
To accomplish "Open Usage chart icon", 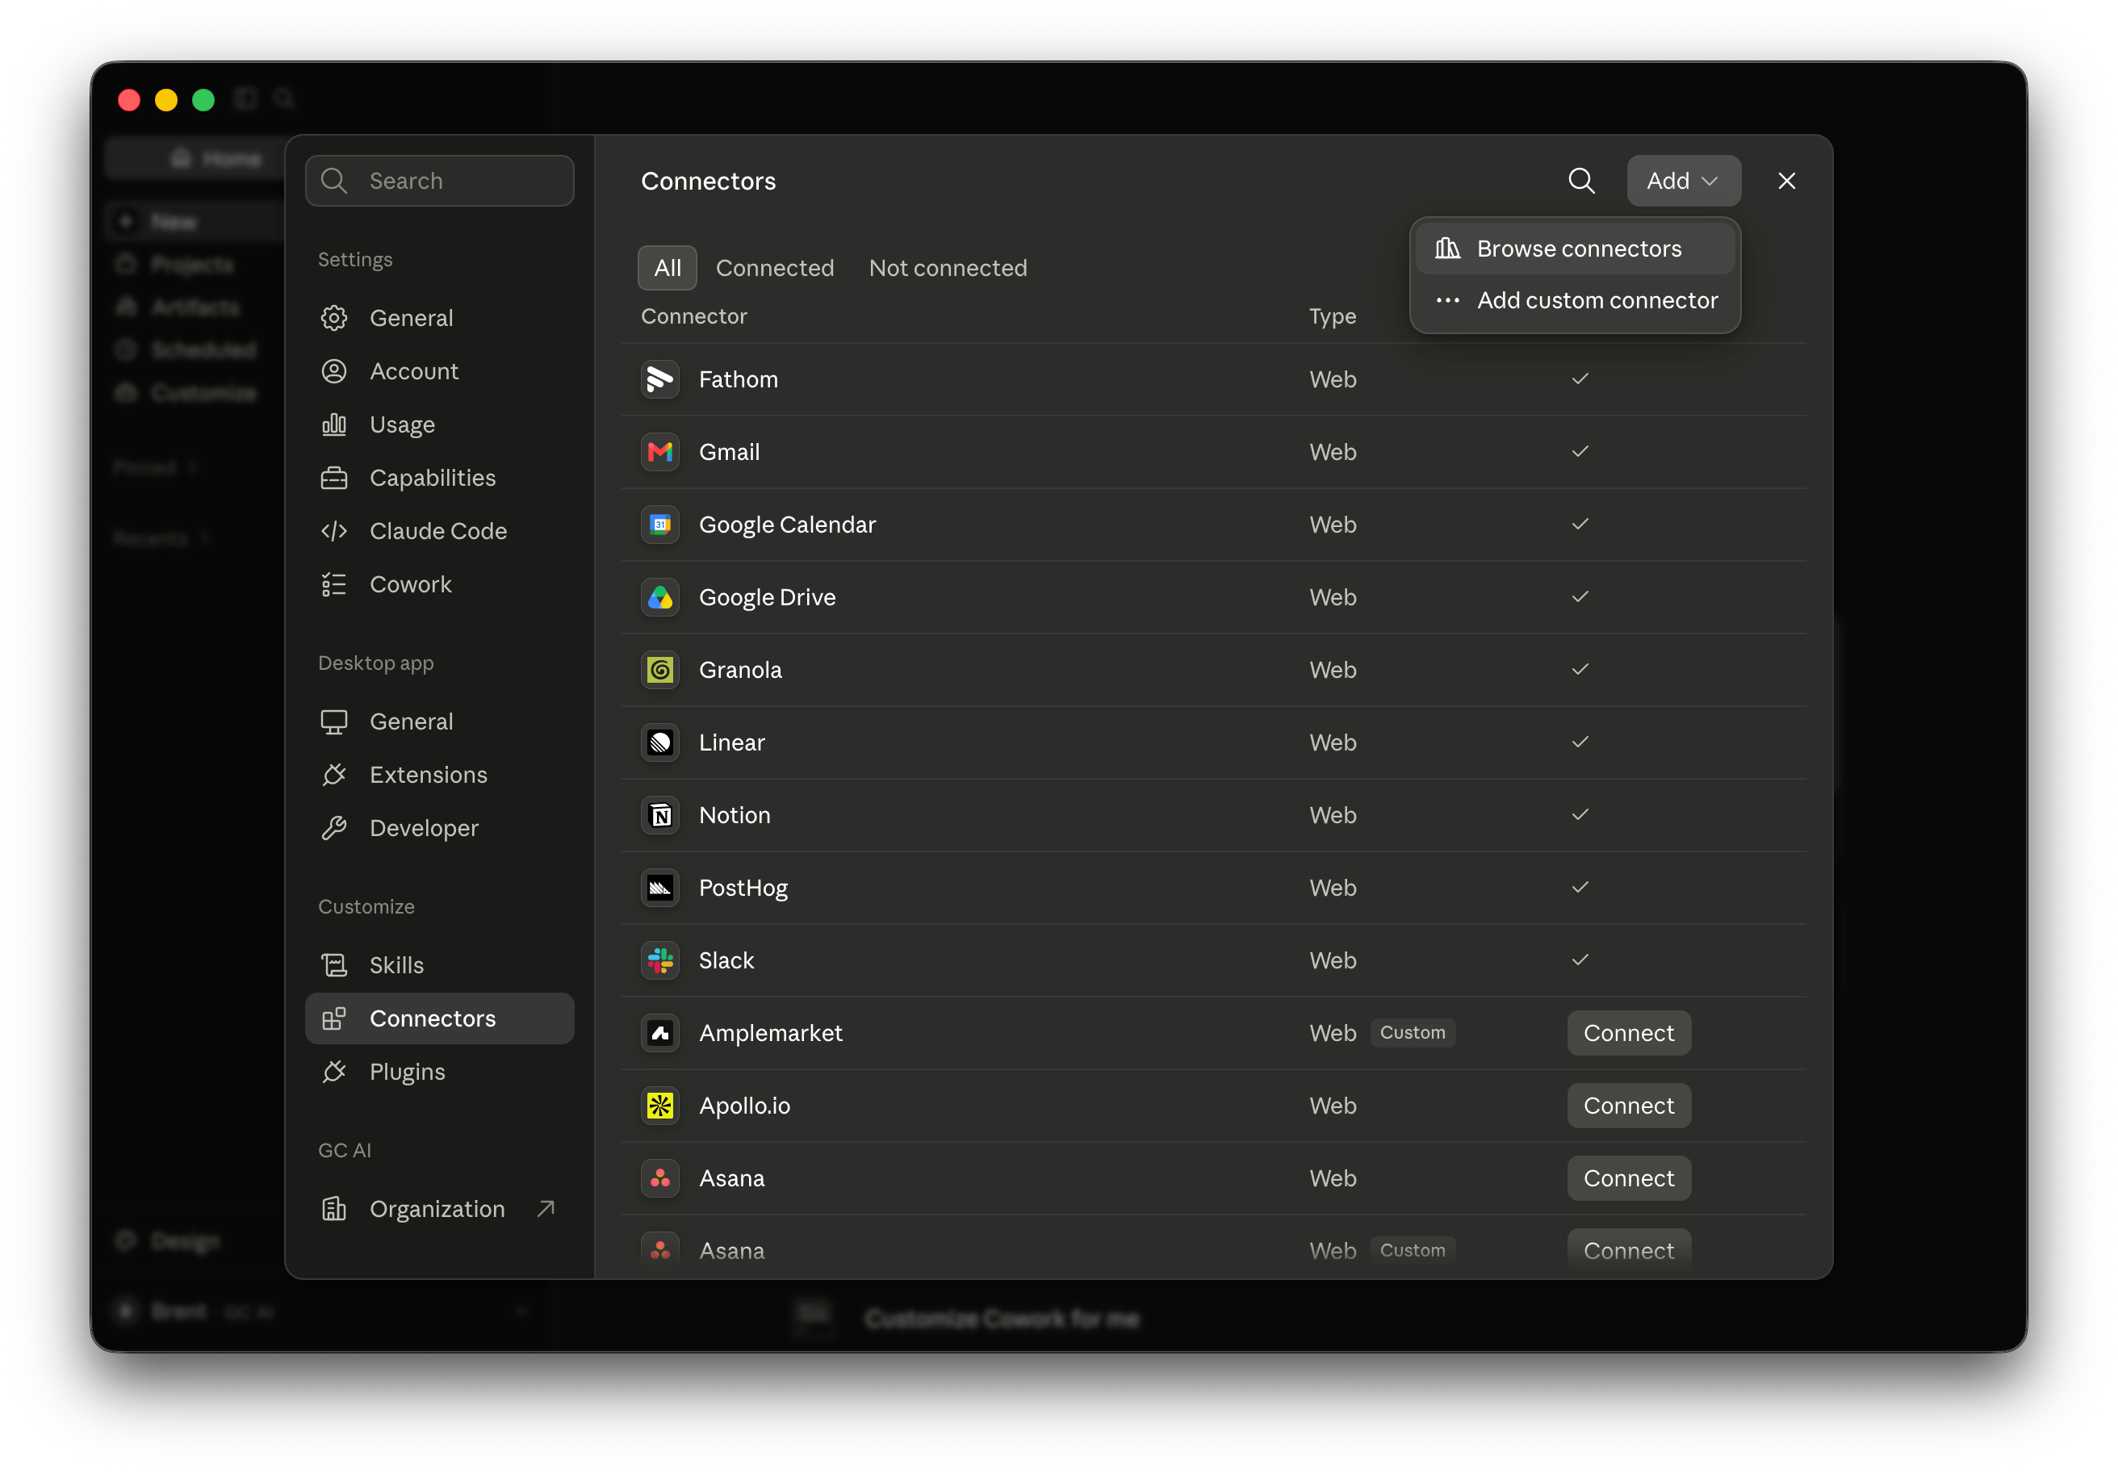I will tap(334, 425).
